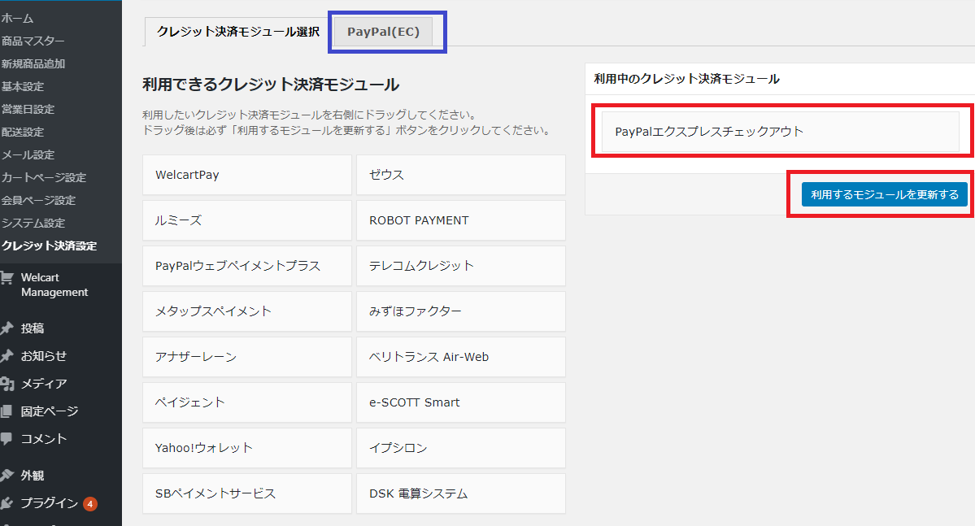Select the DSK 電算システム module card
The height and width of the screenshot is (526, 975).
(461, 493)
